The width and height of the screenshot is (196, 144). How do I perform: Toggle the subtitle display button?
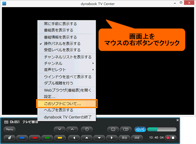coord(113,129)
